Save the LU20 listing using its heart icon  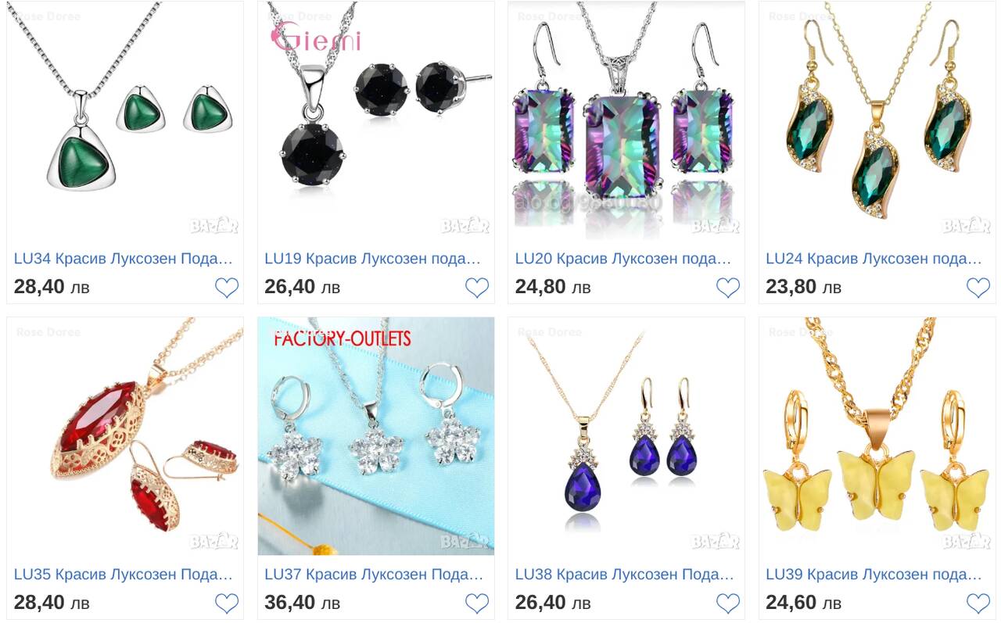(x=728, y=288)
